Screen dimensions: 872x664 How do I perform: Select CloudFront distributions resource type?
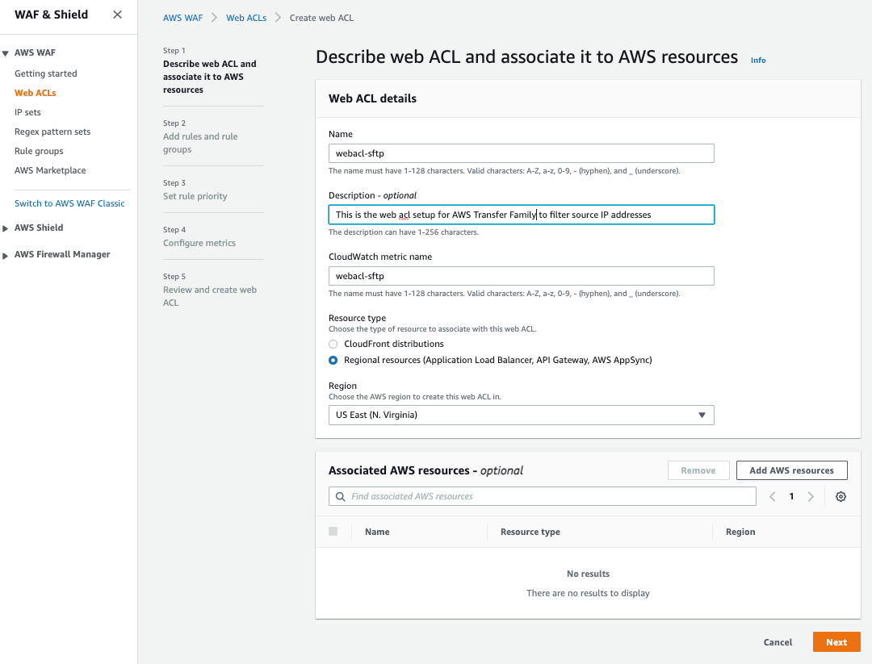pos(333,344)
